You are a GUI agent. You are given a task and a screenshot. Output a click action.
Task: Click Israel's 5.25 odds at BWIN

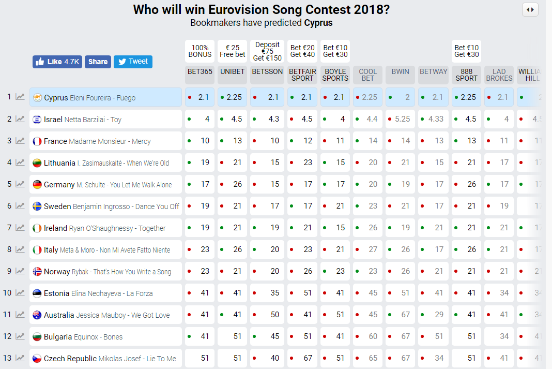(402, 119)
